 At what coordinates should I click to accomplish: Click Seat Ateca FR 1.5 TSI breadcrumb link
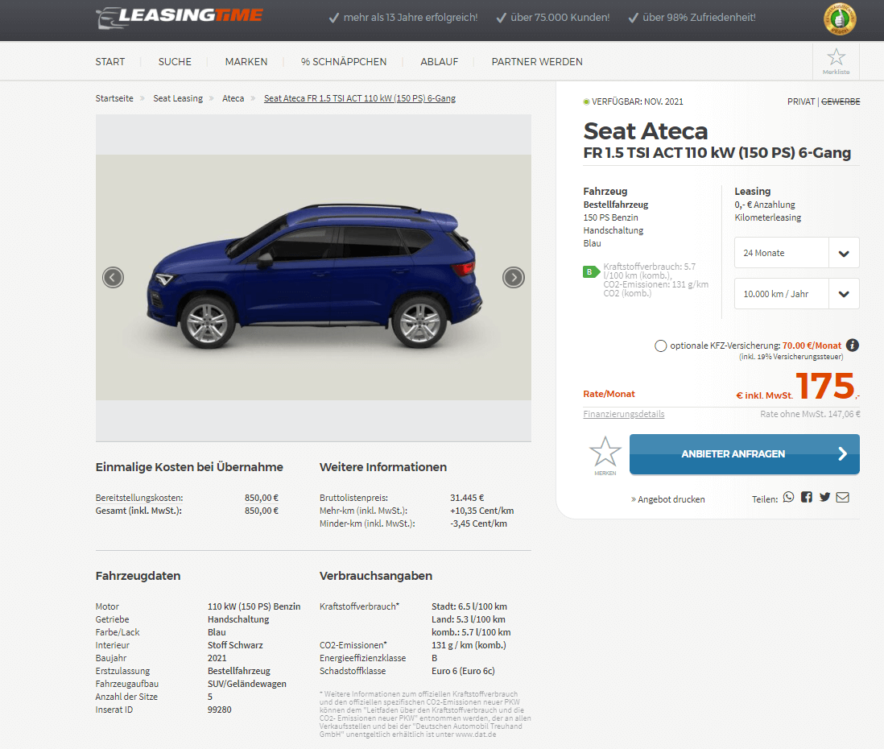click(360, 98)
